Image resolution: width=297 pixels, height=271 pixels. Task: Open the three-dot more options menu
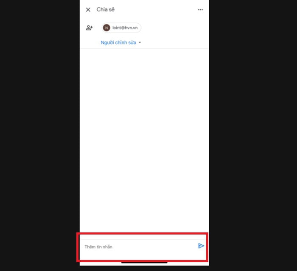point(200,10)
